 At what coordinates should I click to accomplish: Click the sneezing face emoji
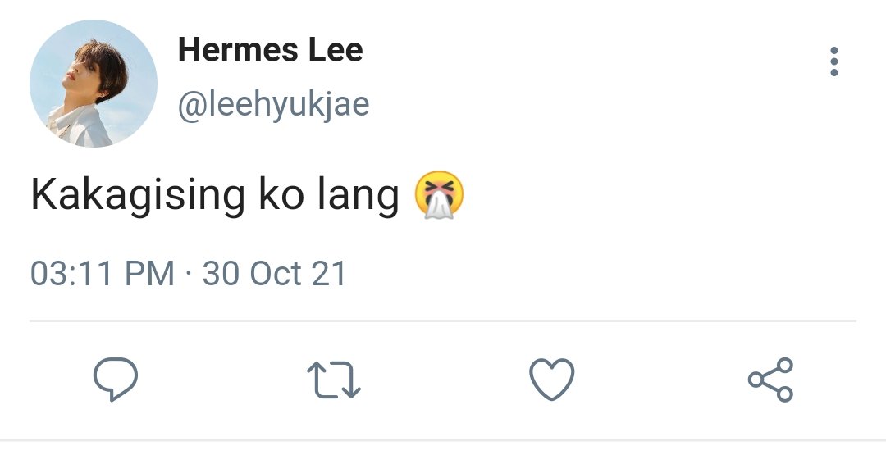[x=439, y=195]
